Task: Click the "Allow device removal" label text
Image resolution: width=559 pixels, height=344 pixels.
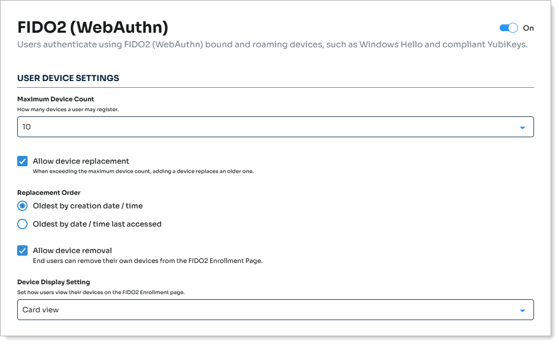Action: (x=72, y=250)
